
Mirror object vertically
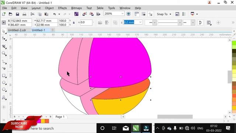pyautogui.click(x=107, y=23)
